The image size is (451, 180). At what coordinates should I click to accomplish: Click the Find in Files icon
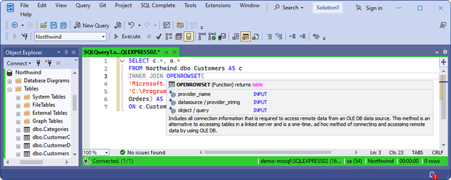point(180,25)
